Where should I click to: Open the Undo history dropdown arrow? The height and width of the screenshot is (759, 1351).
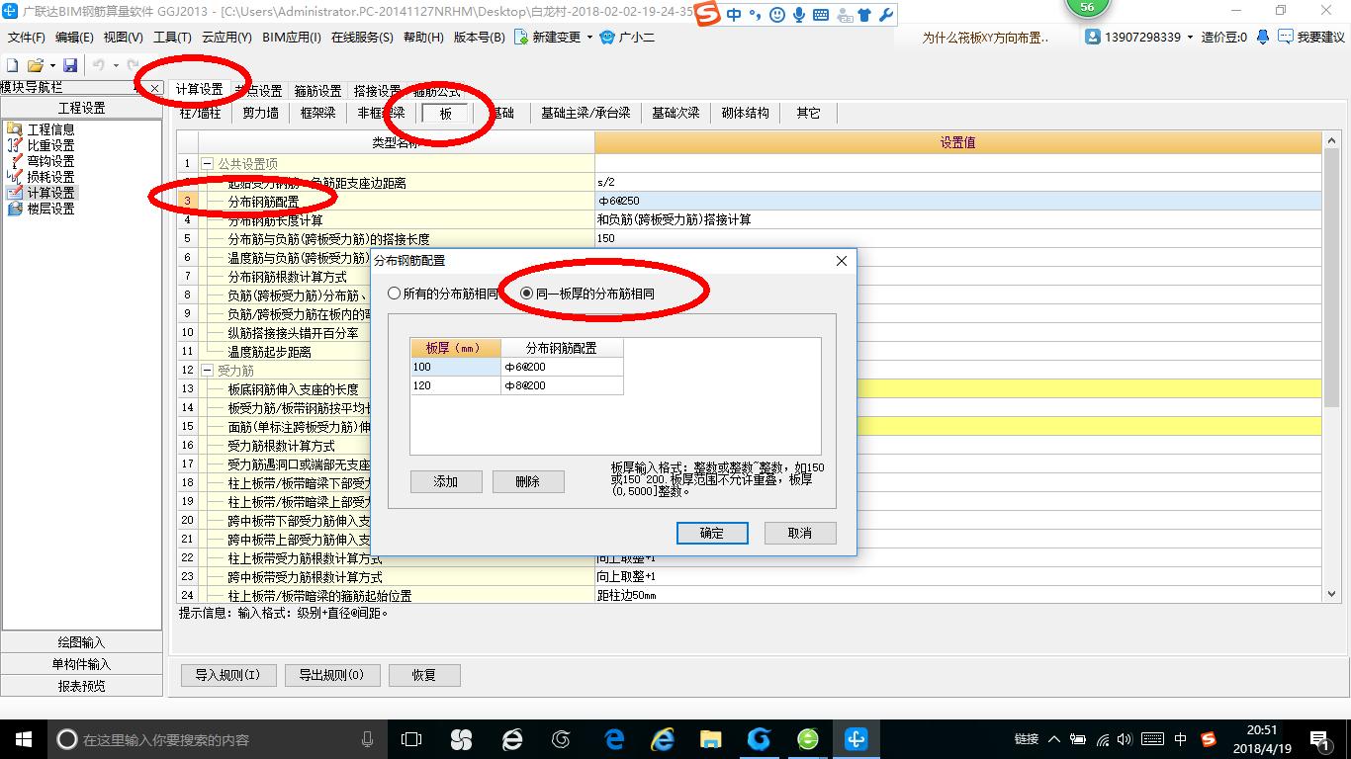coord(116,65)
